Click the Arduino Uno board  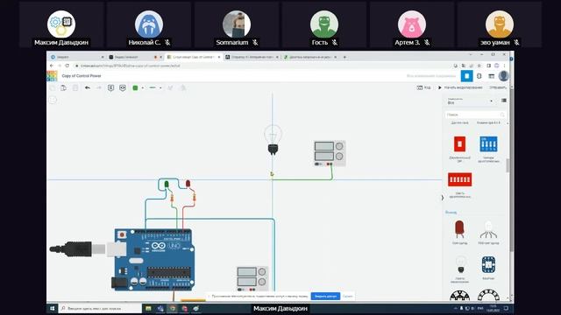(154, 260)
